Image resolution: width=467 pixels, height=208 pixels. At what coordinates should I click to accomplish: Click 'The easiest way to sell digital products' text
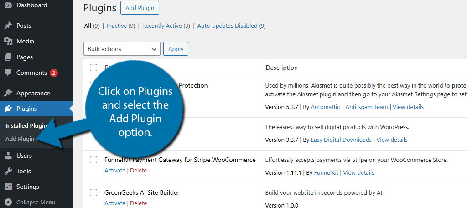[x=337, y=127]
